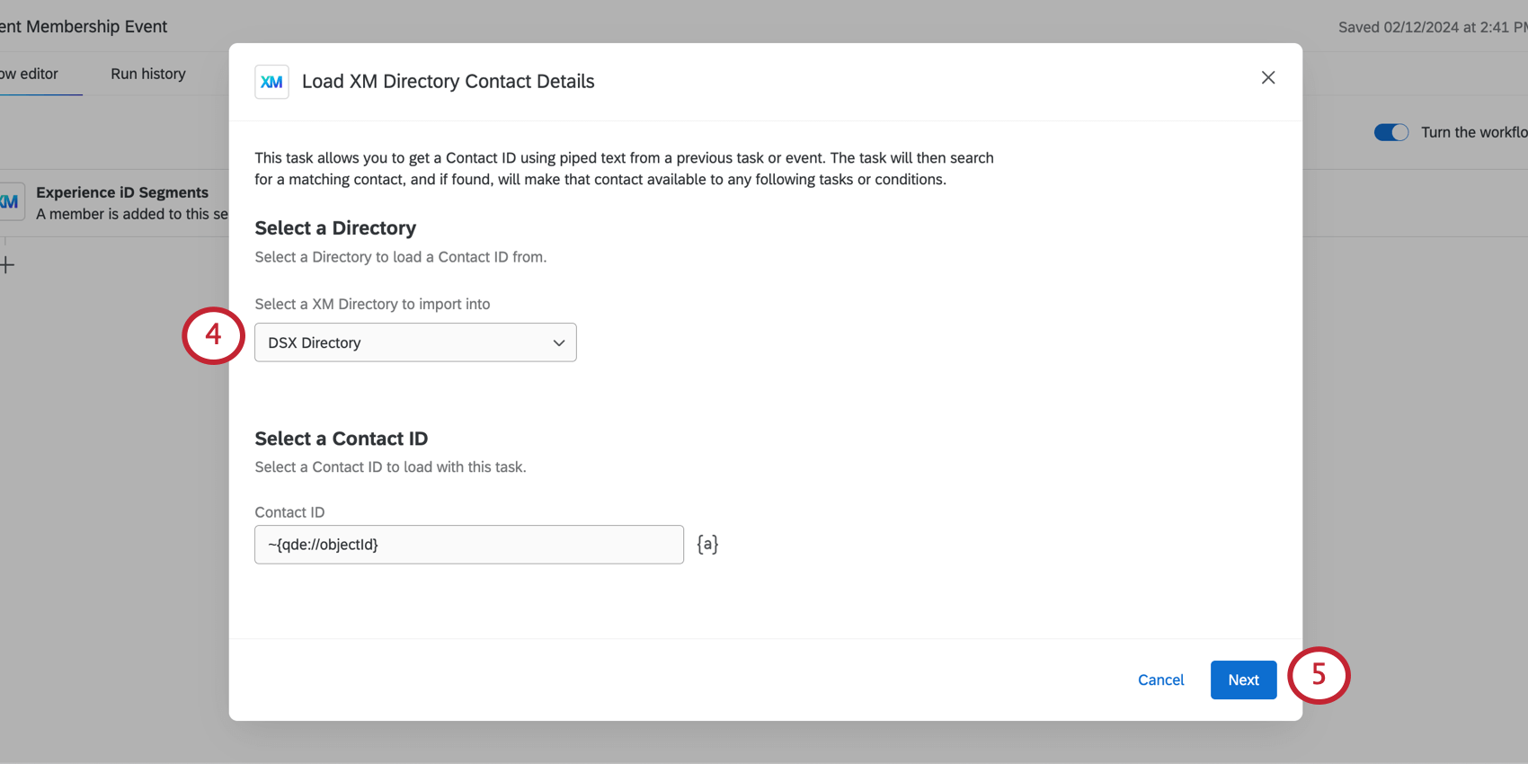Switch to the Run history tab
Viewport: 1528px width, 764px height.
pos(148,74)
